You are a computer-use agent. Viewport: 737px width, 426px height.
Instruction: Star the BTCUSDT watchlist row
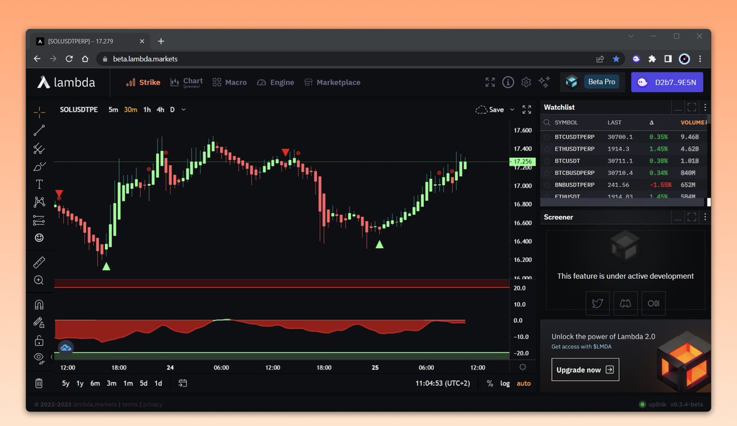[x=547, y=161]
